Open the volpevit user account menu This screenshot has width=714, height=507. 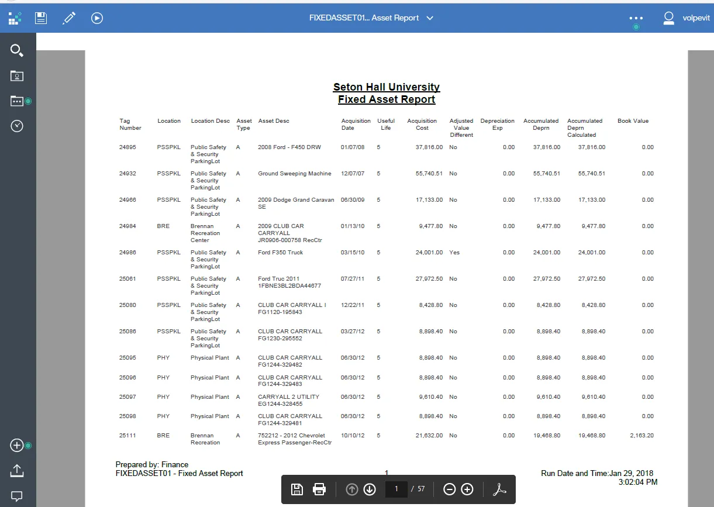click(686, 18)
